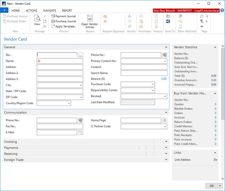This screenshot has width=225, height=191.
Task: Switch to the NAVIGATE ribbon tab
Action: point(50,11)
